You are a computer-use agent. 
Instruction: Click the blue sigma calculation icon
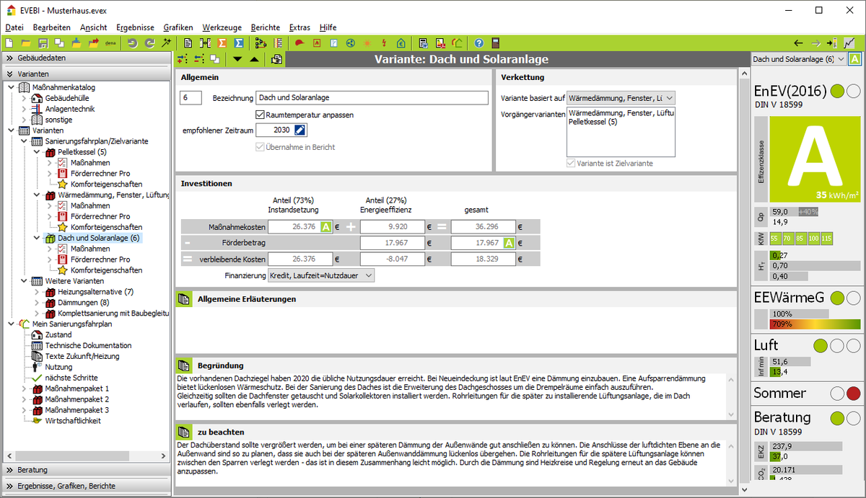(239, 43)
